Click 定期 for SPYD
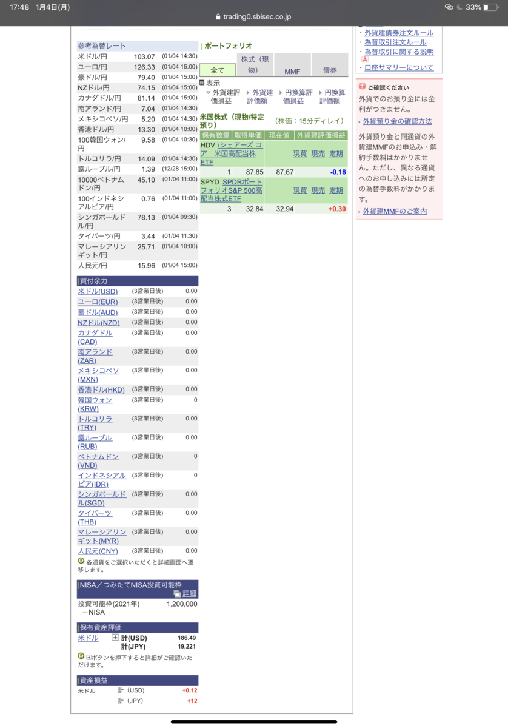The image size is (508, 728). click(x=336, y=190)
